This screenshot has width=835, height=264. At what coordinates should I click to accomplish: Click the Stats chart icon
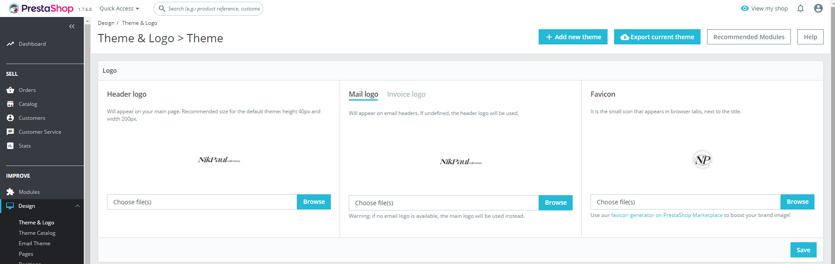point(10,146)
